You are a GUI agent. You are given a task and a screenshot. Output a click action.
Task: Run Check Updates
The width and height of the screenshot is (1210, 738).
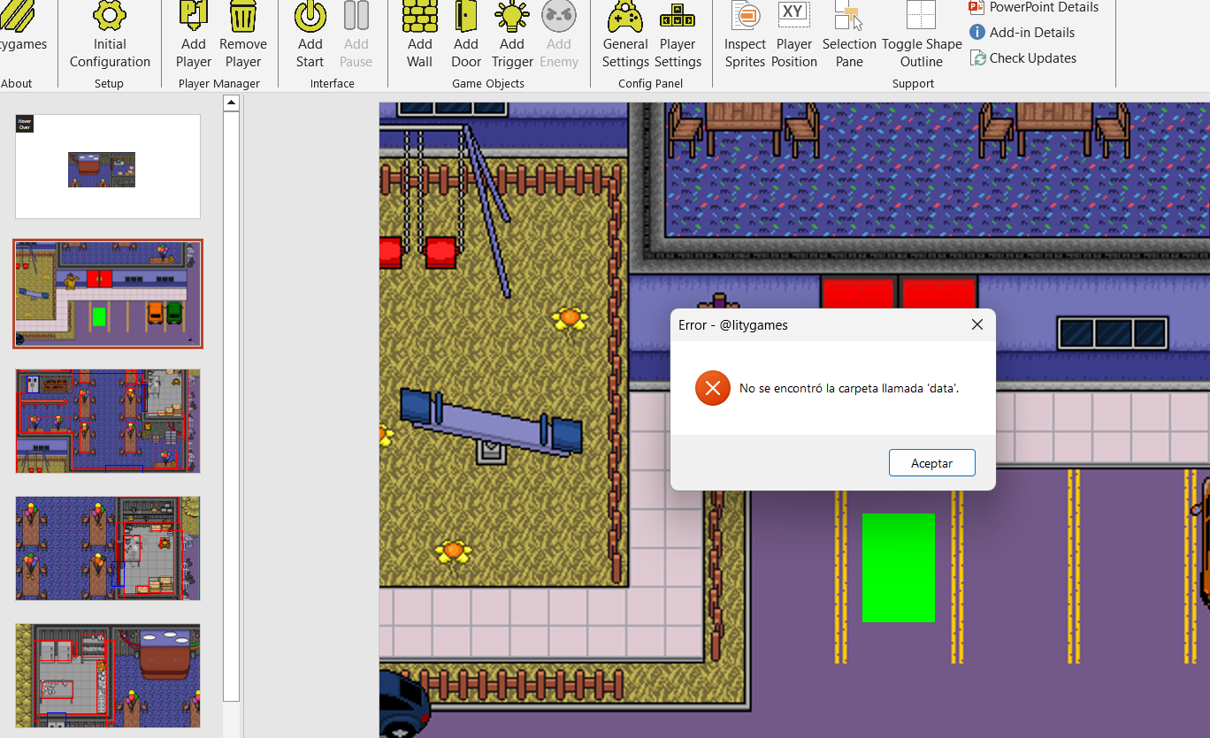point(1023,58)
